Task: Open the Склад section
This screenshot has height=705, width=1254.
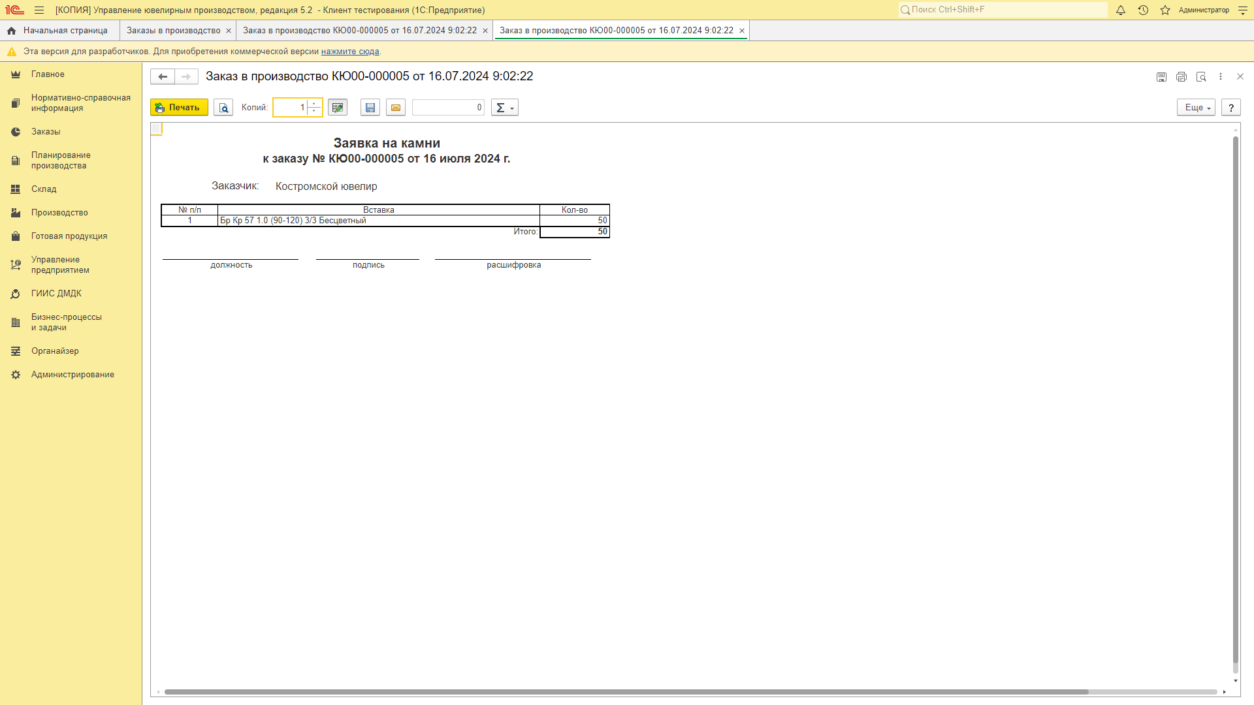Action: [x=71, y=189]
